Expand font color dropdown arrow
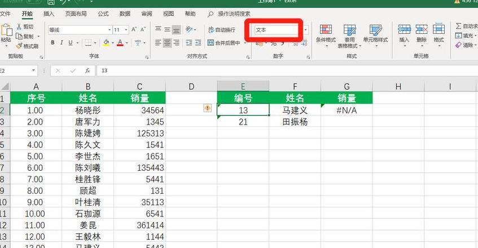 click(127, 43)
